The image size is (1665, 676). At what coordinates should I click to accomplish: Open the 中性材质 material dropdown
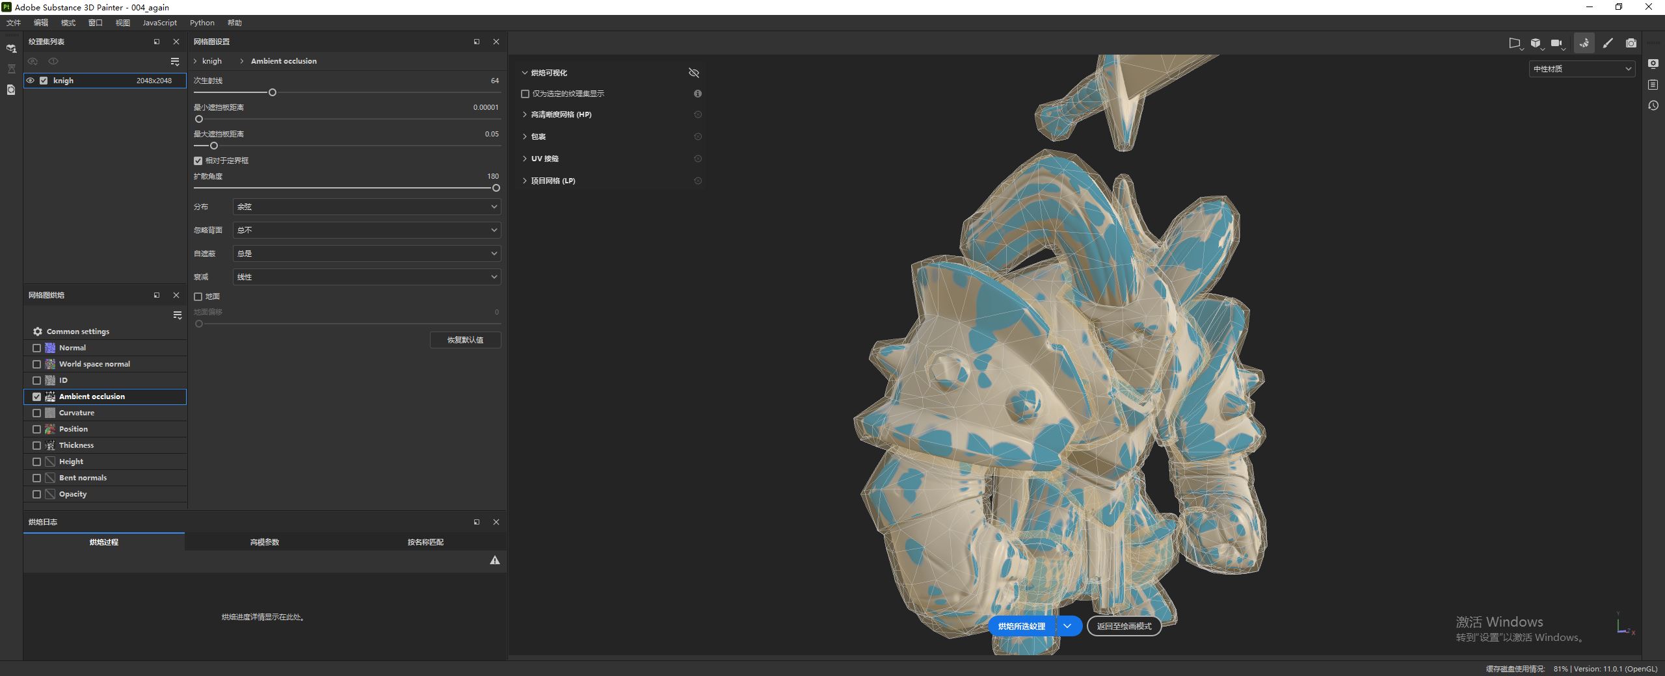point(1582,69)
